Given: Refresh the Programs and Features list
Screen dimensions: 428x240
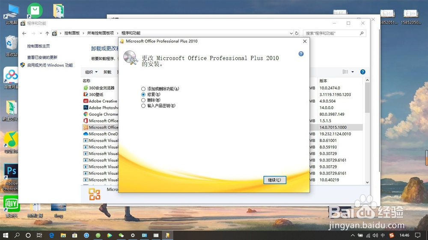Looking at the screenshot, I should 297,33.
